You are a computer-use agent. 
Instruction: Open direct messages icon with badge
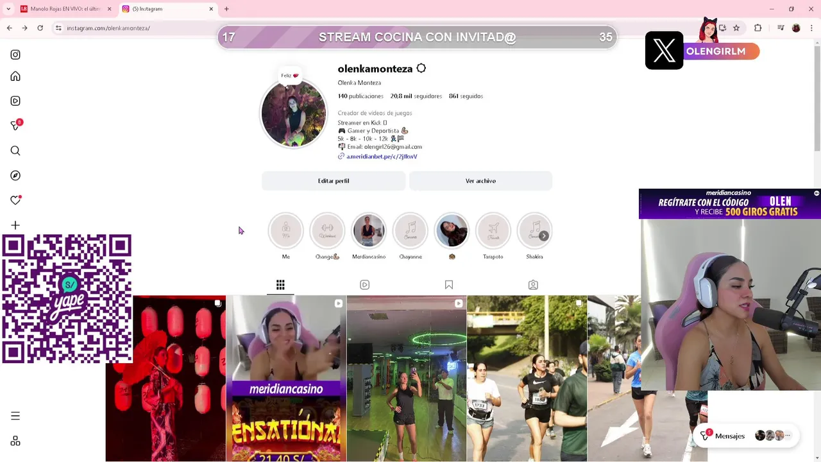point(15,125)
